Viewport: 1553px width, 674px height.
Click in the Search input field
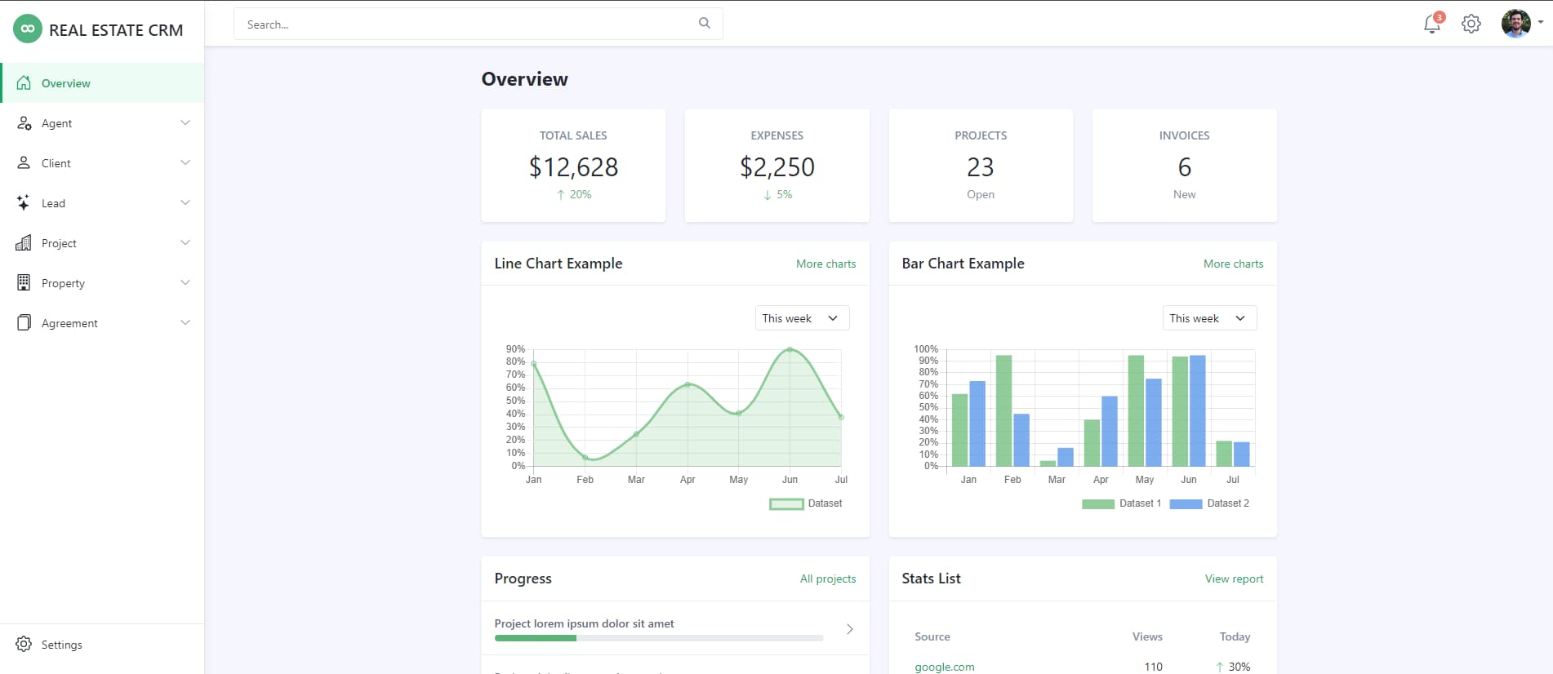point(478,24)
